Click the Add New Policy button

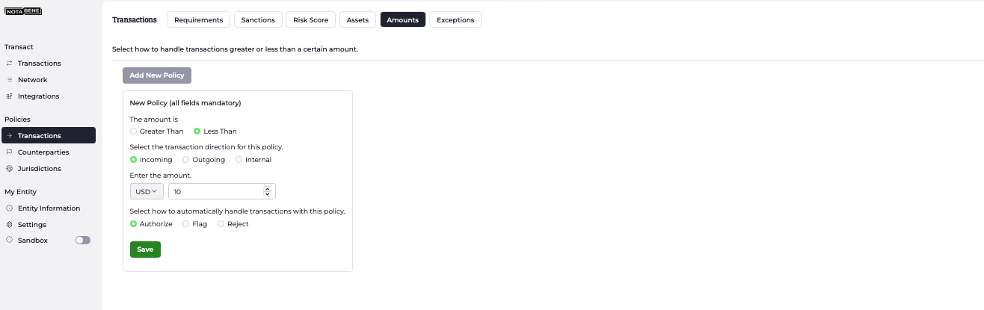[x=157, y=75]
